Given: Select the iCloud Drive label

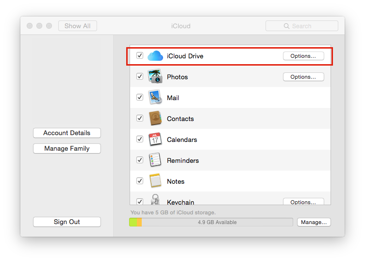Looking at the screenshot, I should pyautogui.click(x=185, y=56).
